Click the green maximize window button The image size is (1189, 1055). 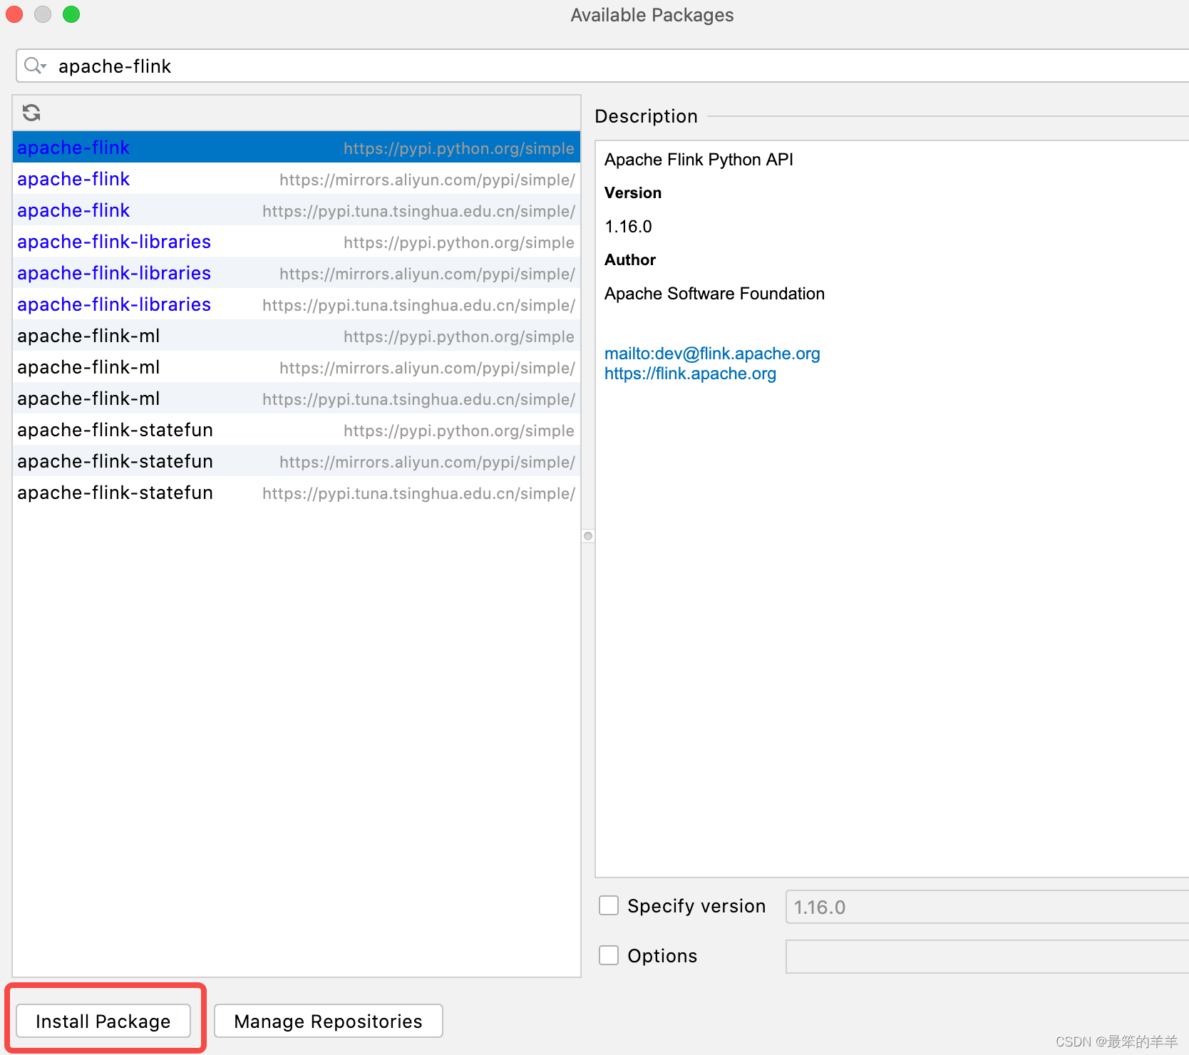(71, 14)
